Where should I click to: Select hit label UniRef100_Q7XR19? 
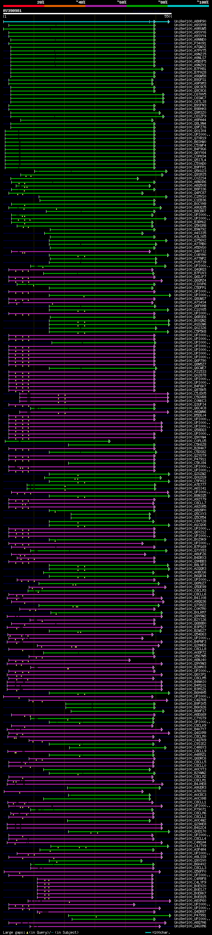190,138
